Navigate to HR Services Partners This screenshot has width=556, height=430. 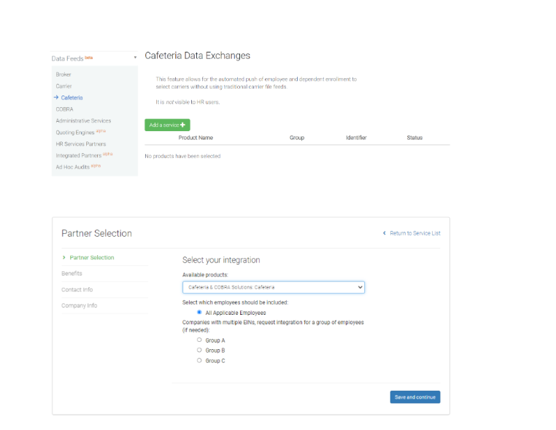pyautogui.click(x=80, y=144)
